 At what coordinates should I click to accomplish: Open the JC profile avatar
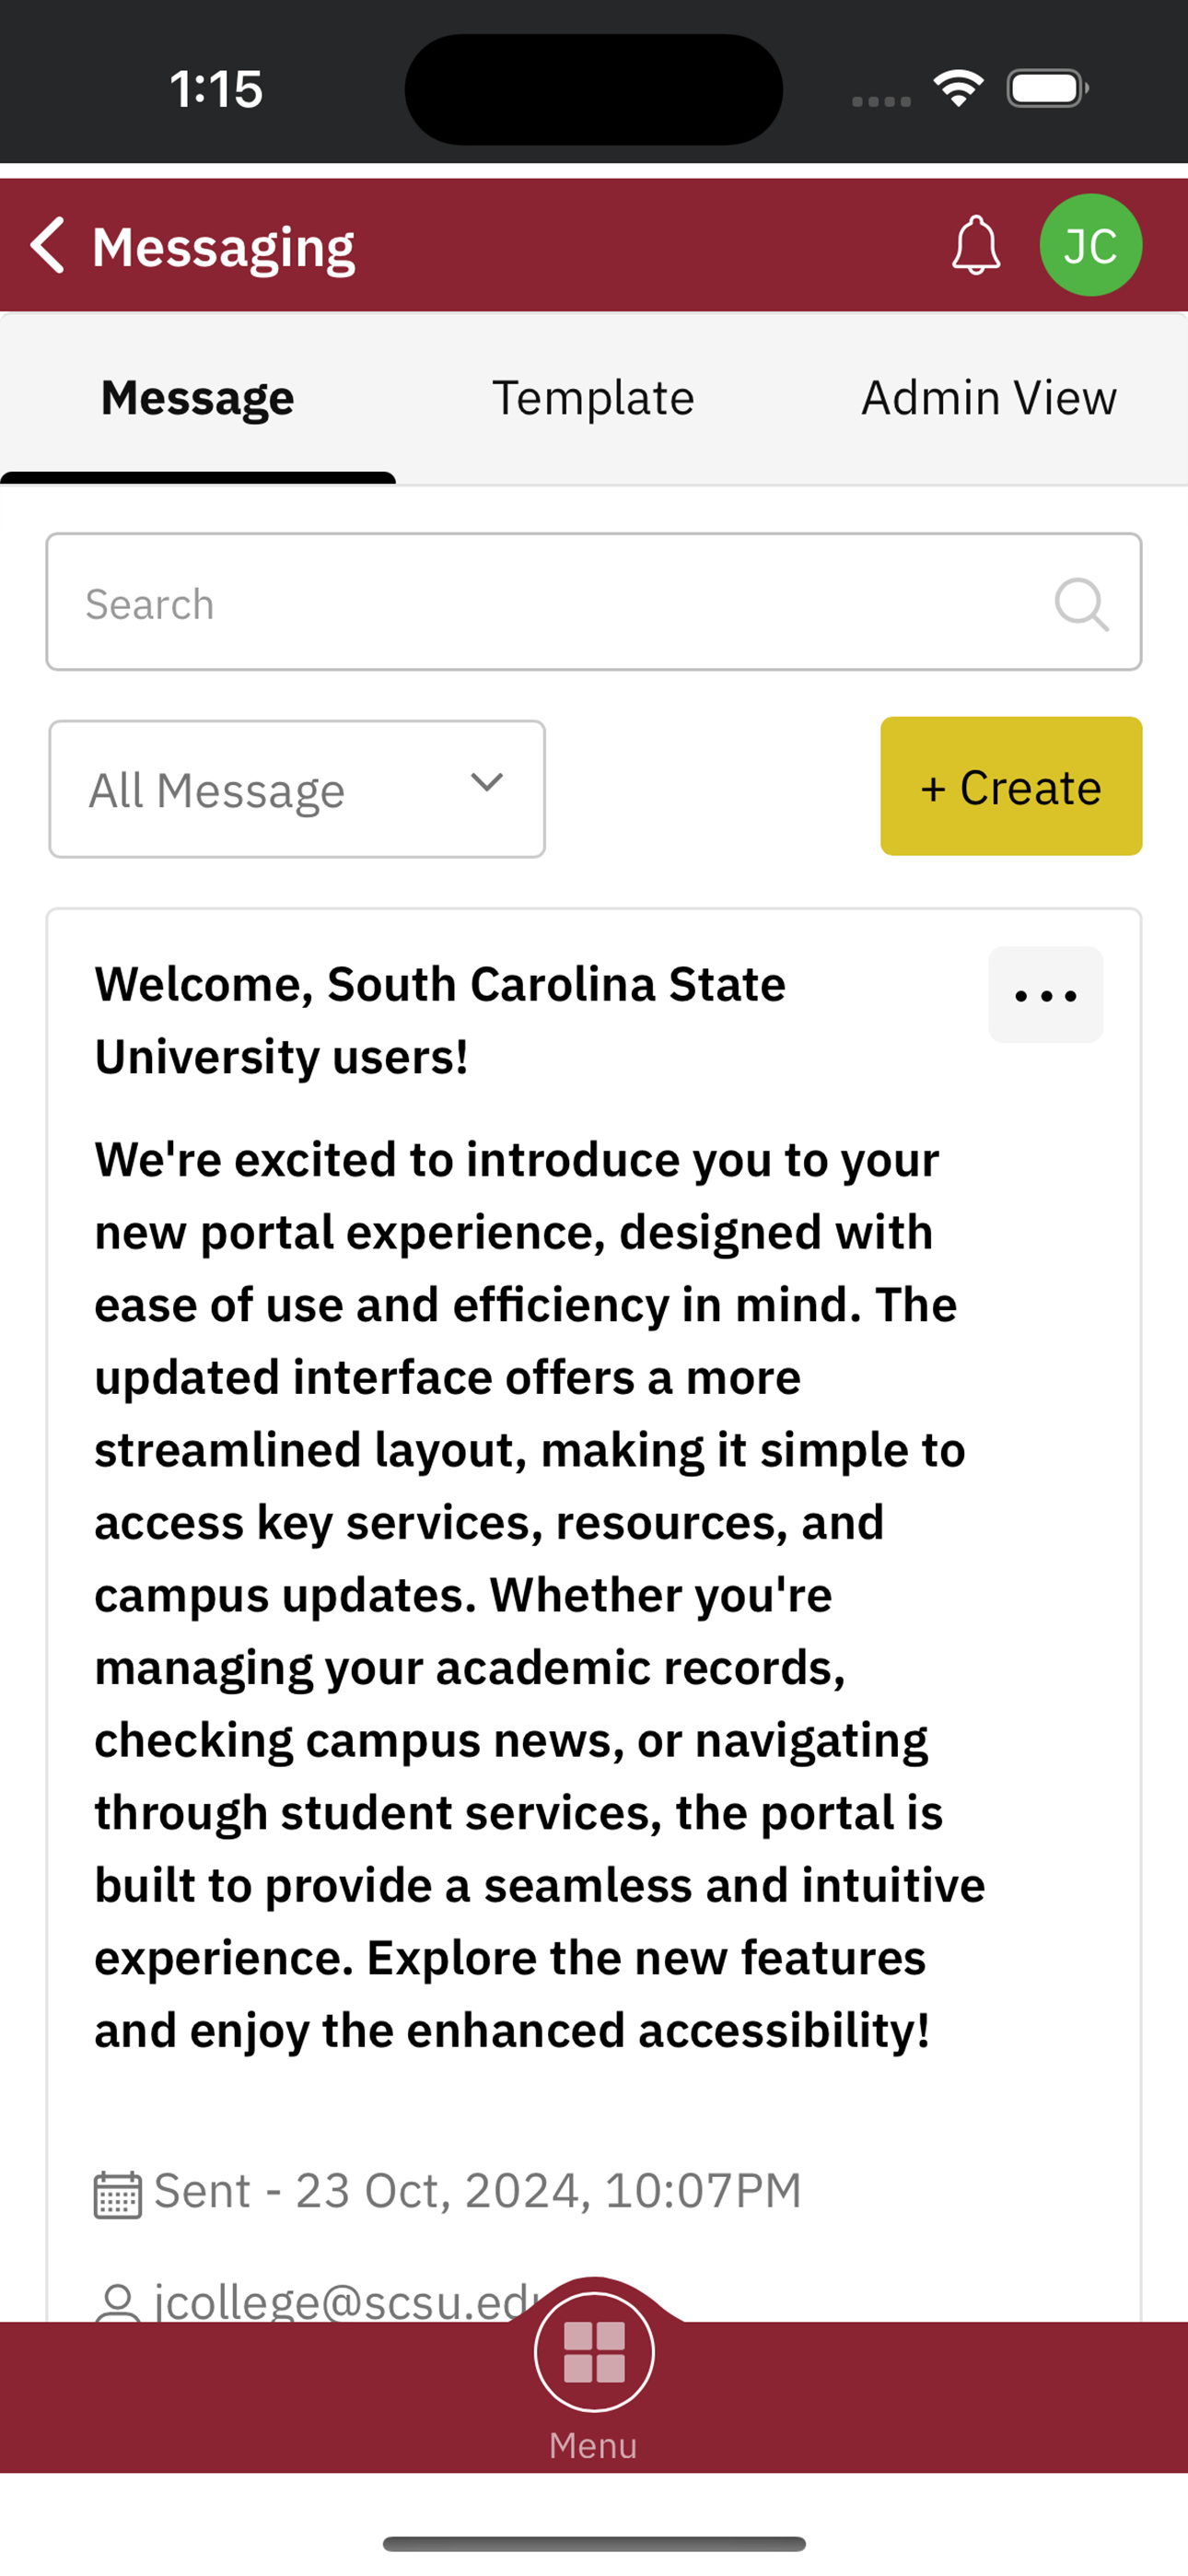(1090, 245)
